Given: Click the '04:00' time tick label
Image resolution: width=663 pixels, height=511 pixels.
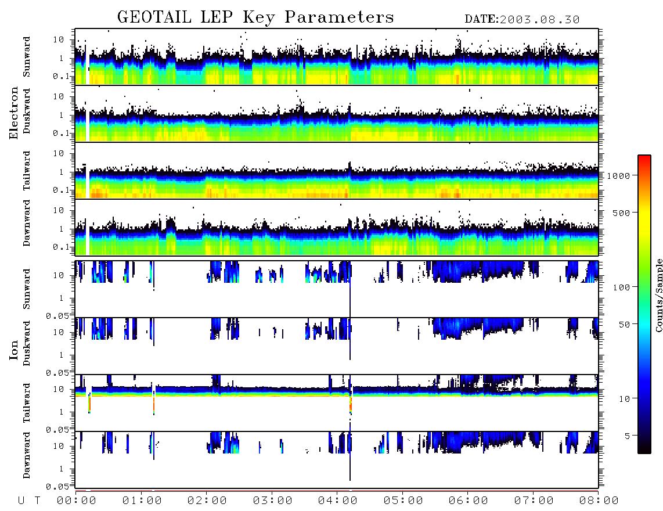Looking at the screenshot, I should pos(338,501).
